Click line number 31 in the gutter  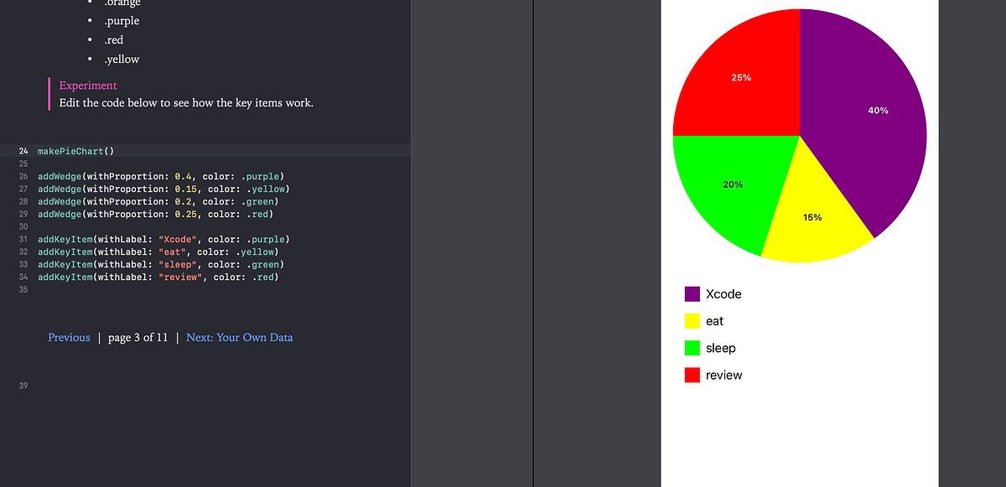tap(22, 239)
